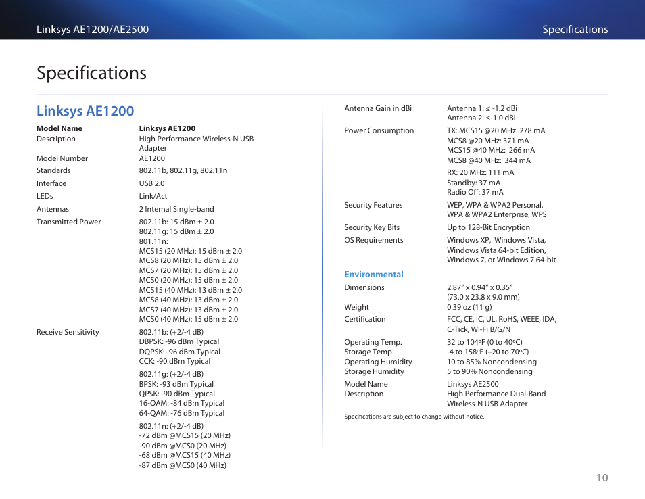Select 'MCS0 (40 MHz): 15 dBm ± 2.0'

tap(189, 319)
